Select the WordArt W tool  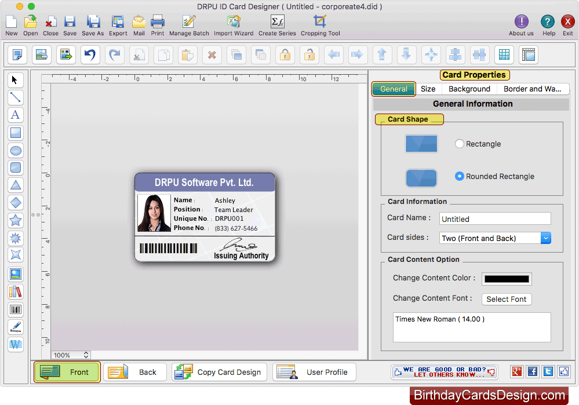16,345
